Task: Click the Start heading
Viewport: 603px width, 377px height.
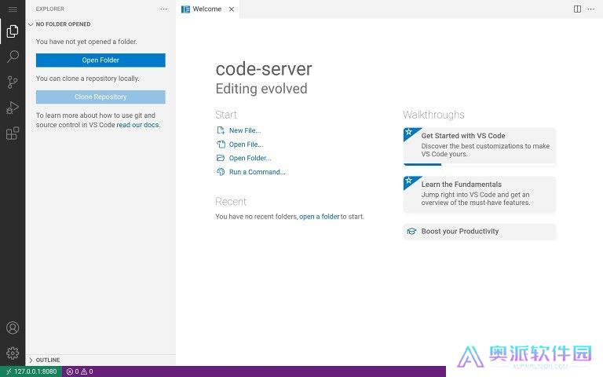Action: (x=226, y=115)
